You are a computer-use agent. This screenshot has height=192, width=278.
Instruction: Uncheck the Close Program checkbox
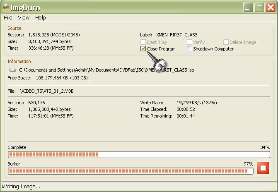tap(143, 49)
